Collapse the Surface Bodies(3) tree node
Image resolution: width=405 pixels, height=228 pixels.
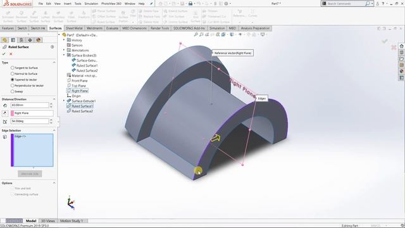64,55
